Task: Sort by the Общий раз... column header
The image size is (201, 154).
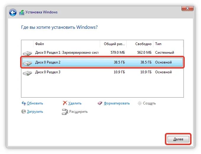Action: (x=113, y=44)
